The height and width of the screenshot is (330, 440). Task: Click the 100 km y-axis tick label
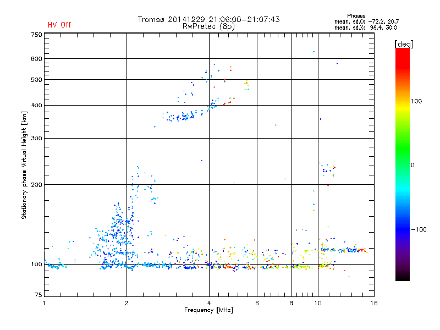click(x=37, y=265)
